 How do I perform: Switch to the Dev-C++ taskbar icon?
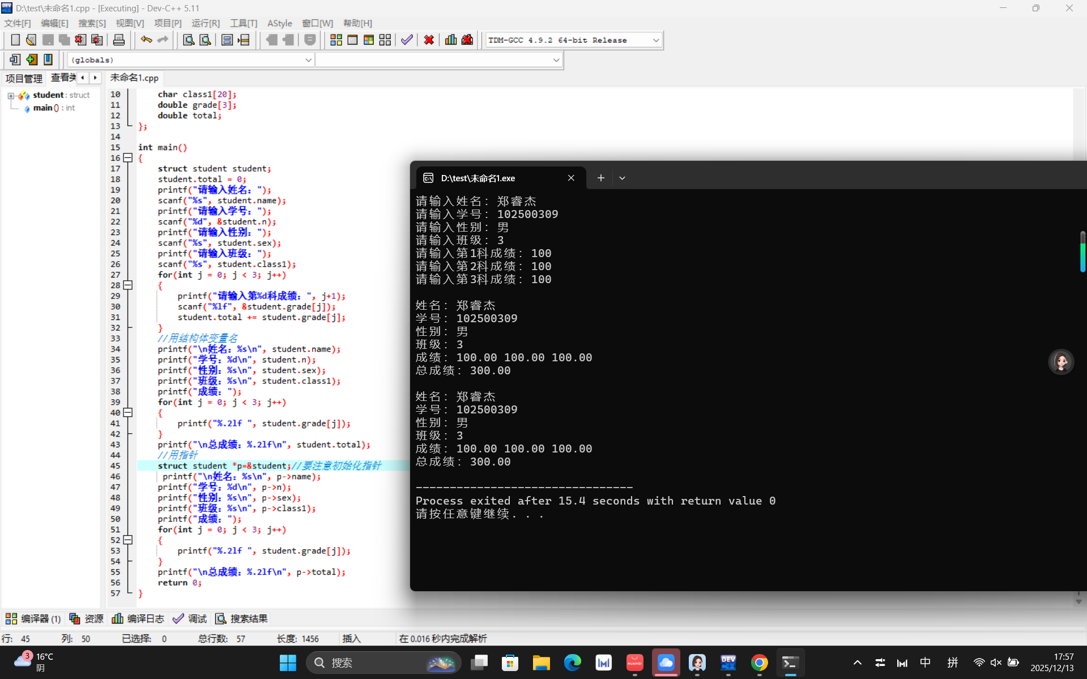[x=728, y=663]
